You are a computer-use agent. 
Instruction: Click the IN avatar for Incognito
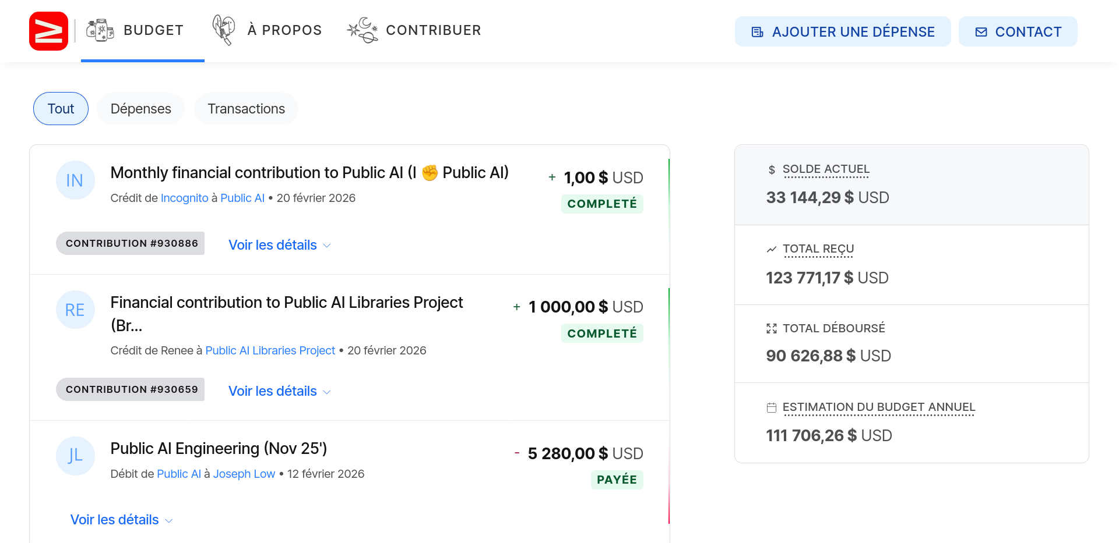click(75, 180)
